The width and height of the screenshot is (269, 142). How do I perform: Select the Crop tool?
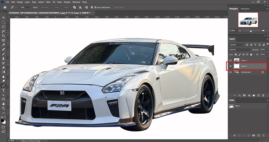pos(3,36)
